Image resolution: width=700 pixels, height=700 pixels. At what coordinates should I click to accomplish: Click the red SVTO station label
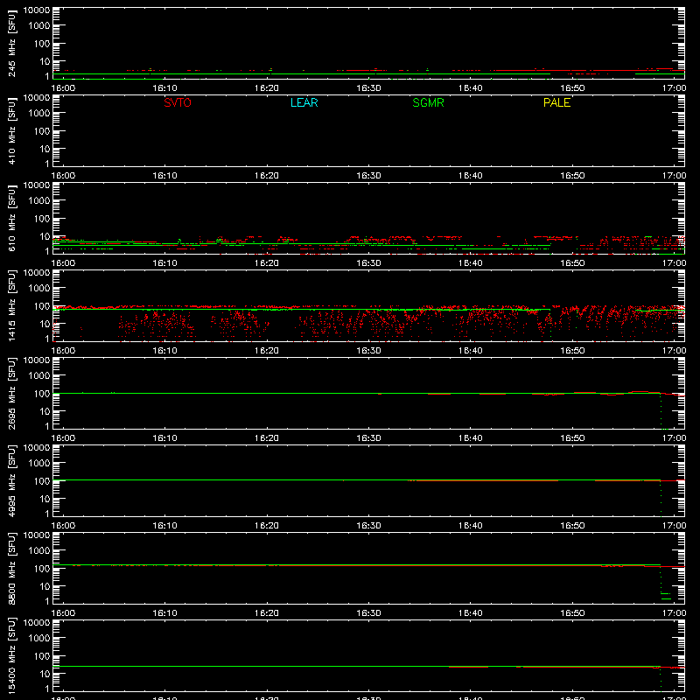pos(178,102)
